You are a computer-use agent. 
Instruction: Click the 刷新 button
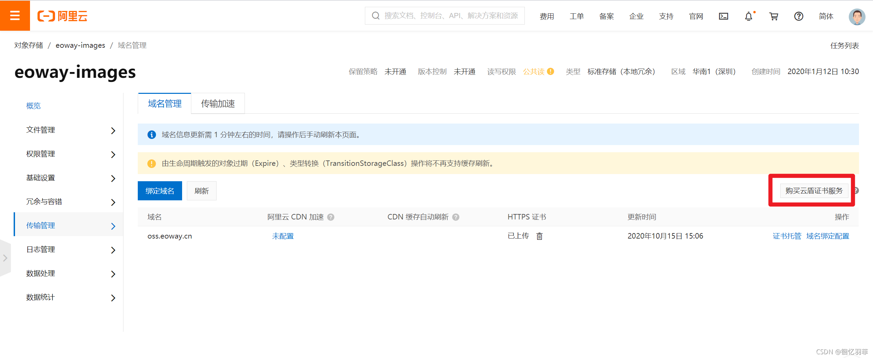[202, 191]
